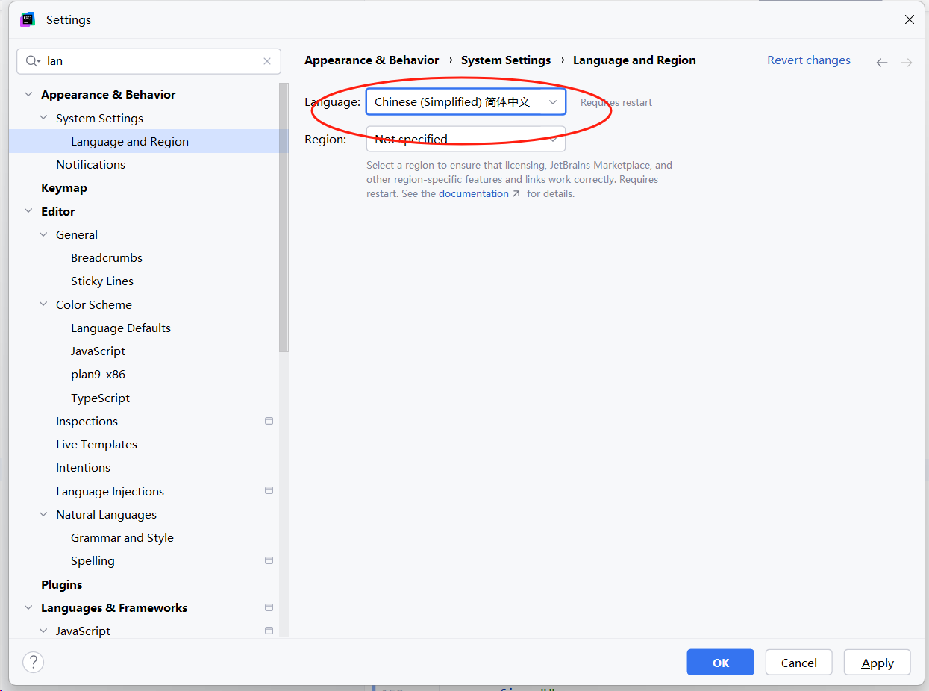
Task: Clear the search field with X icon
Action: click(267, 61)
